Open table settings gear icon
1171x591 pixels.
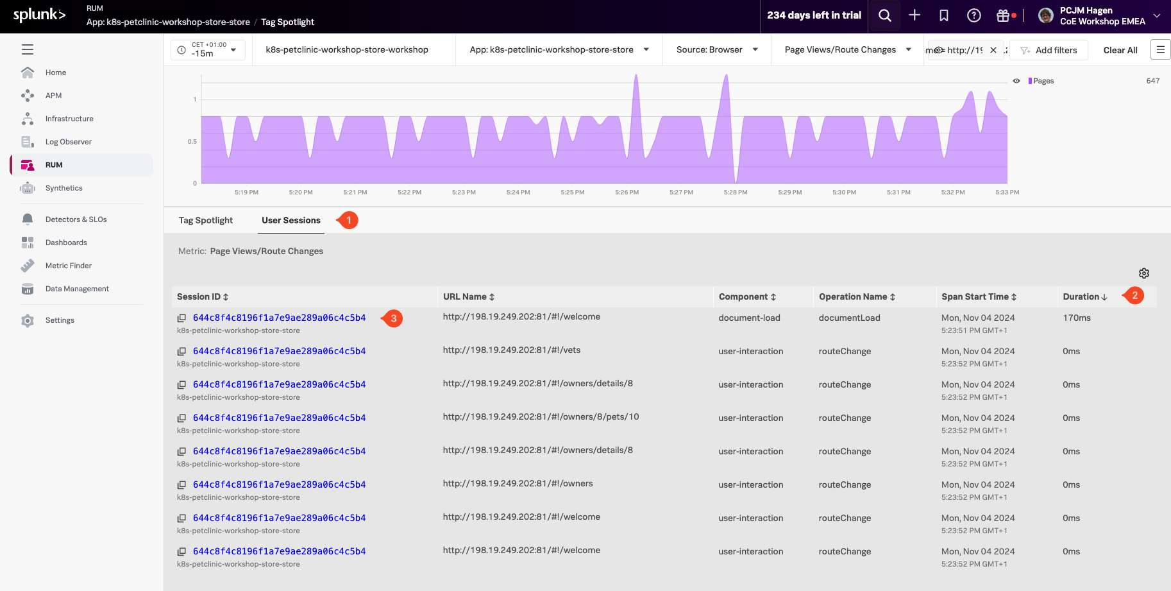pyautogui.click(x=1144, y=273)
